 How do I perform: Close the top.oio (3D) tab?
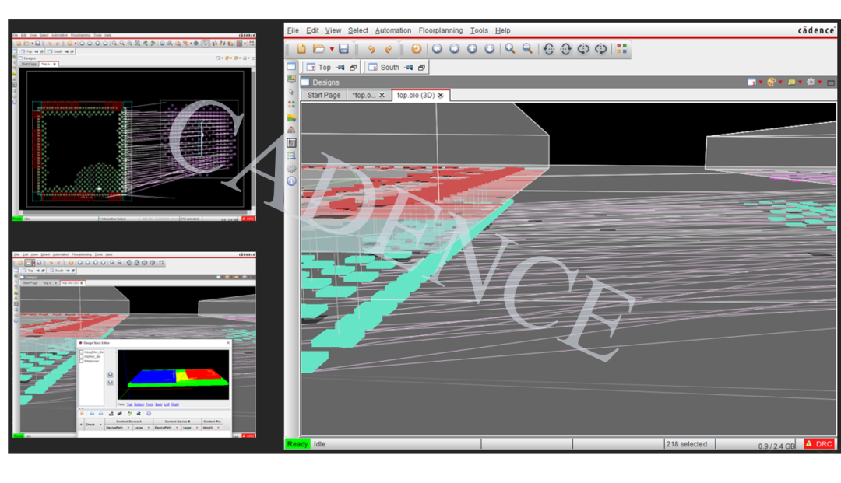pyautogui.click(x=440, y=95)
